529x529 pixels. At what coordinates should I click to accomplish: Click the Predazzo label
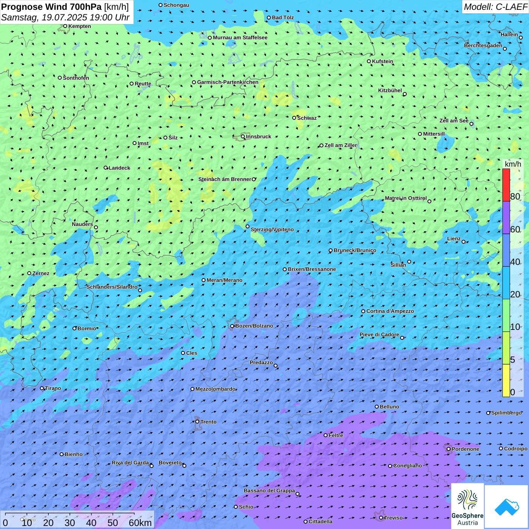point(261,362)
